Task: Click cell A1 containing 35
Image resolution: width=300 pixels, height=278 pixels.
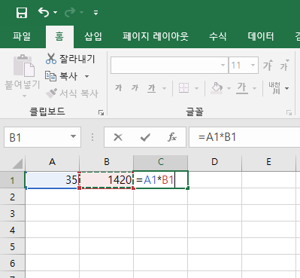Action: pyautogui.click(x=52, y=180)
